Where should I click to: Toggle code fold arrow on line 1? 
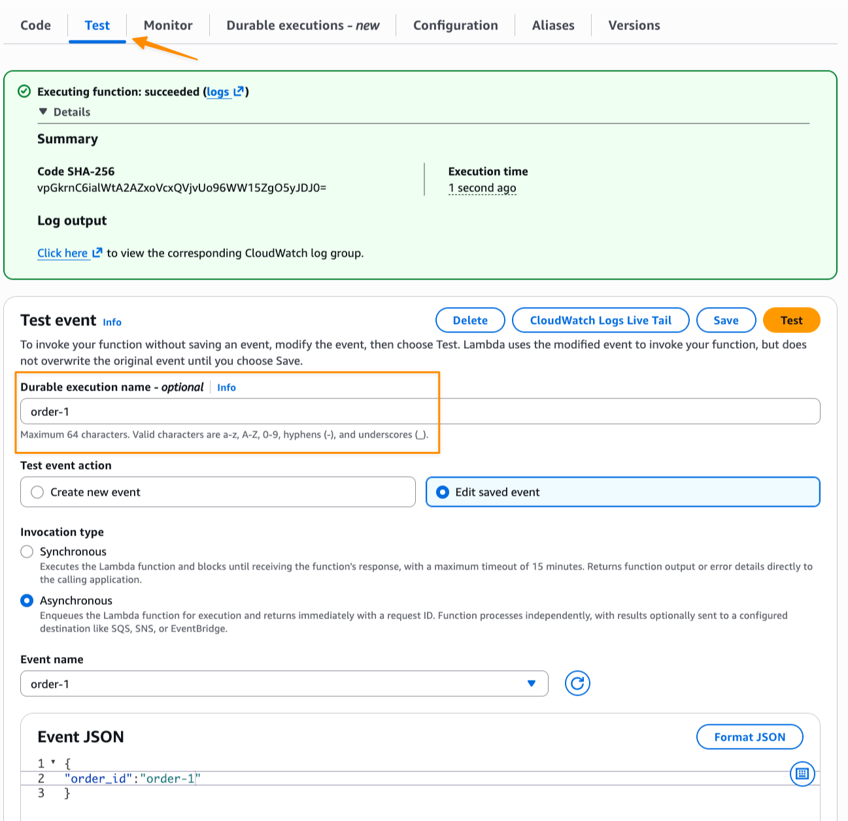(x=53, y=762)
